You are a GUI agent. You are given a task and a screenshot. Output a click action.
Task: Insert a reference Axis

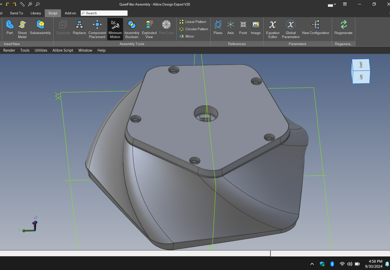pos(230,27)
